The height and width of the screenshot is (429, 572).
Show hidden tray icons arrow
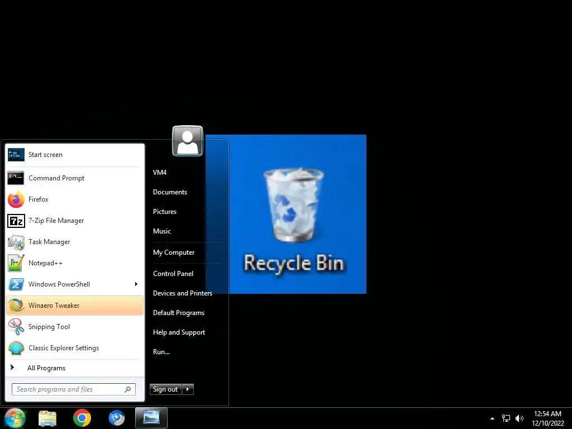click(492, 418)
